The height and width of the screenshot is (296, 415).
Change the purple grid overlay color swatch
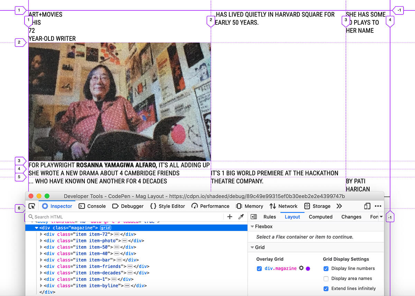coord(308,269)
